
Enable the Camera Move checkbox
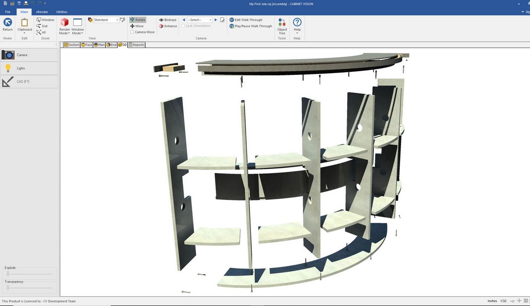(132, 32)
